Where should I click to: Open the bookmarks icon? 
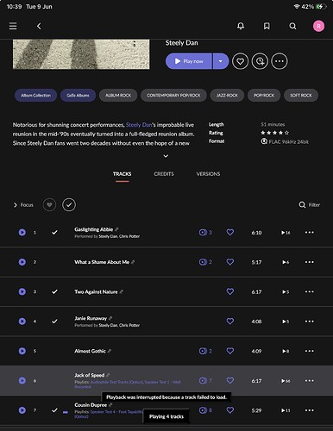267,26
